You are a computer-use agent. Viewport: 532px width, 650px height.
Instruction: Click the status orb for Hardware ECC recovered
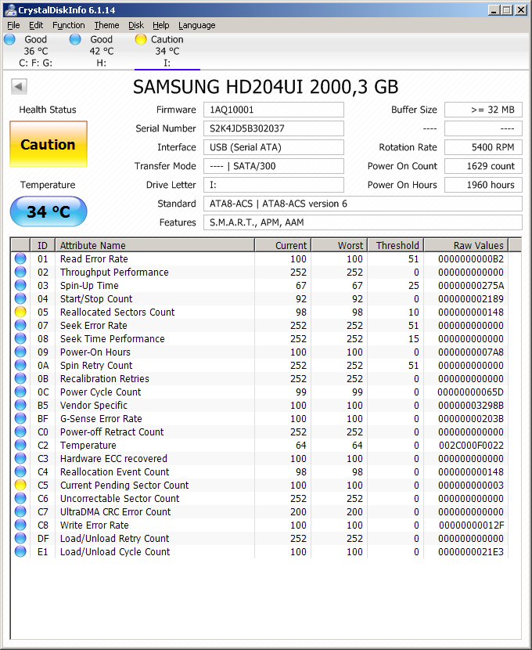tap(20, 458)
